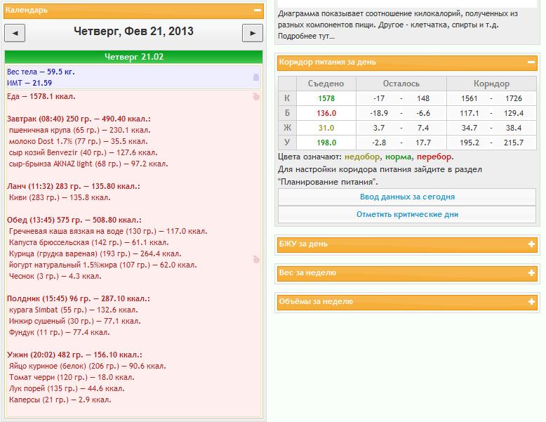This screenshot has width=546, height=422.
Task: Click the ИМТ — 21.59 entry
Action: tap(29, 83)
